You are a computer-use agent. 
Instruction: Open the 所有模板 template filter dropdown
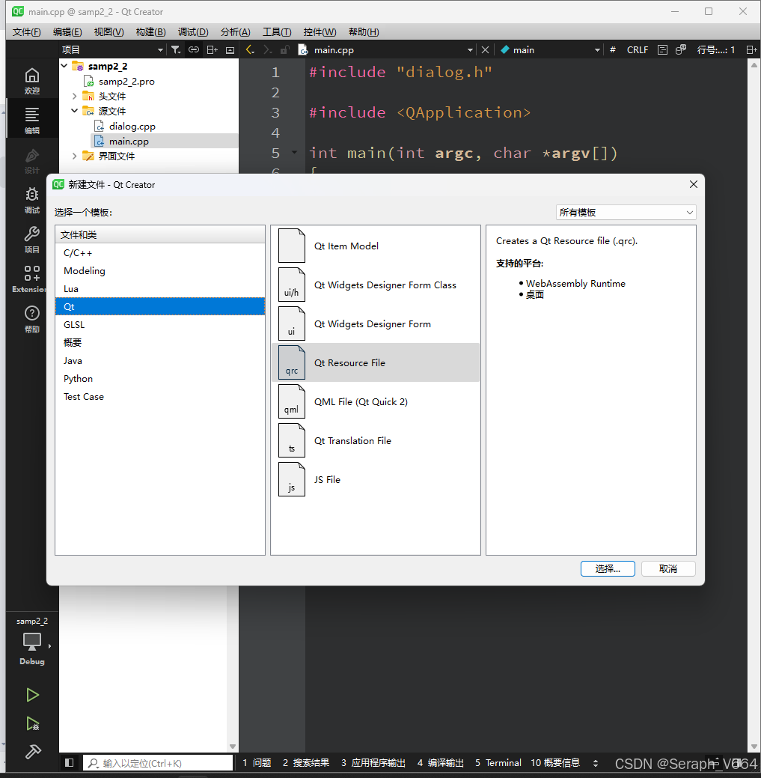tap(626, 213)
